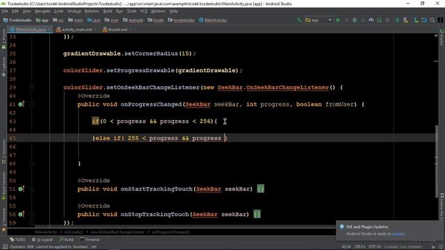Expand the fold marker at line 56
The width and height of the screenshot is (445, 250).
[32, 215]
